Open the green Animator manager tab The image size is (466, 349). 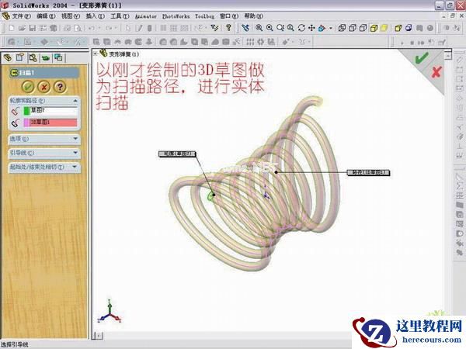click(46, 57)
